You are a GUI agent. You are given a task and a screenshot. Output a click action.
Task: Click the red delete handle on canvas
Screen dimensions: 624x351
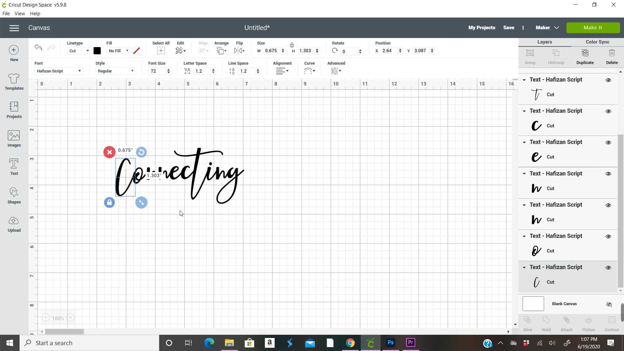(110, 152)
